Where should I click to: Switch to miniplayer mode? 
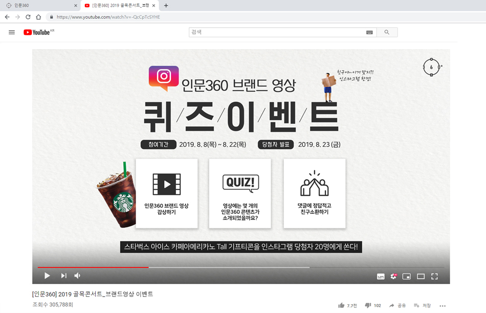(407, 276)
